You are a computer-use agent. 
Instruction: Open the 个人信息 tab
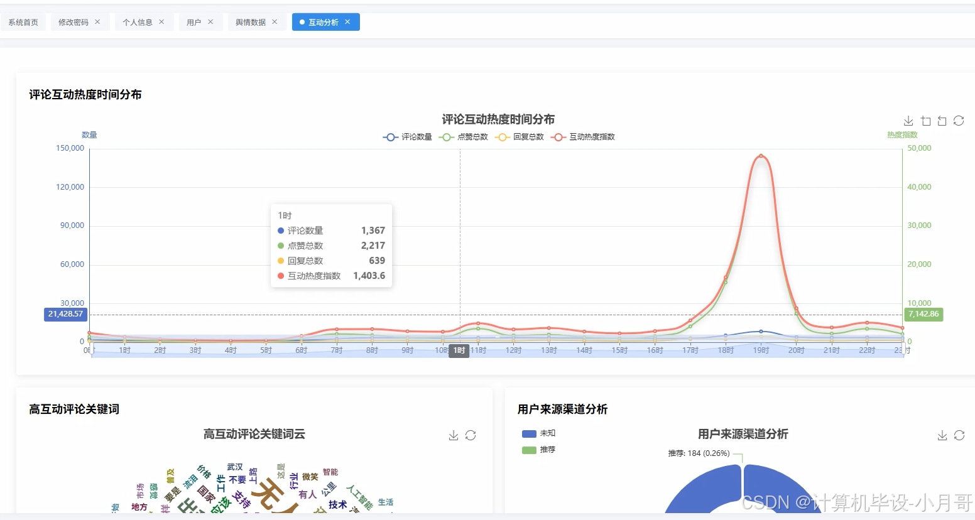point(139,21)
